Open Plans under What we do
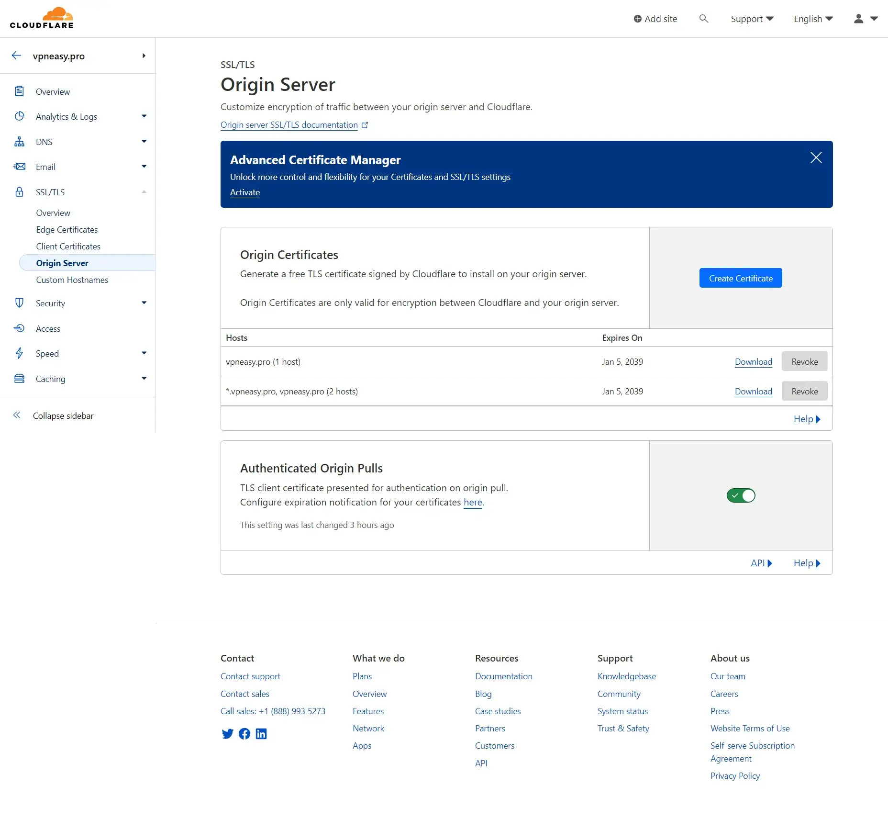888x819 pixels. pyautogui.click(x=362, y=676)
